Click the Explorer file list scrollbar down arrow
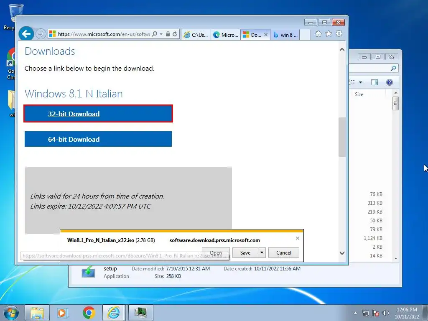Image resolution: width=428 pixels, height=321 pixels. pos(396,258)
